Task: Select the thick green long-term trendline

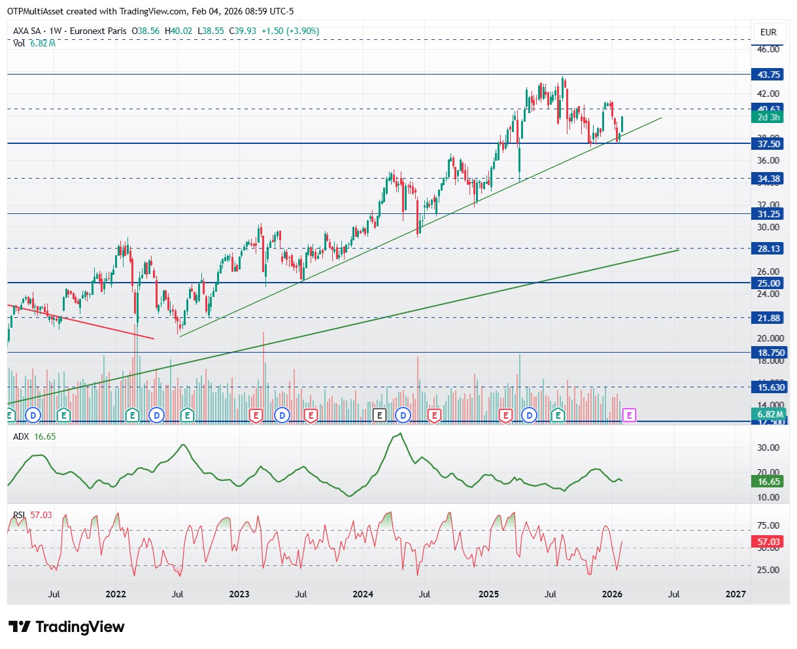Action: 343,326
